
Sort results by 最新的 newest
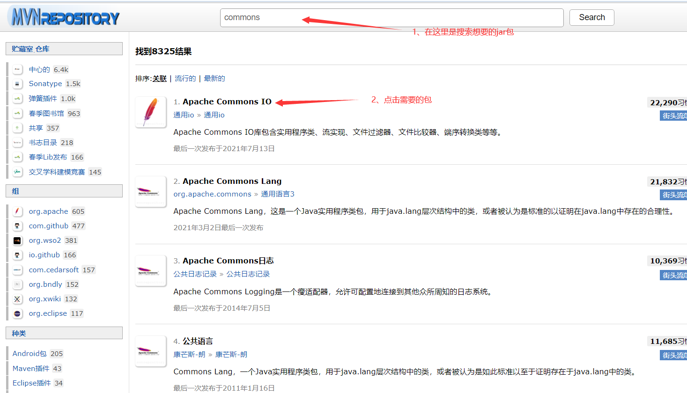click(214, 79)
